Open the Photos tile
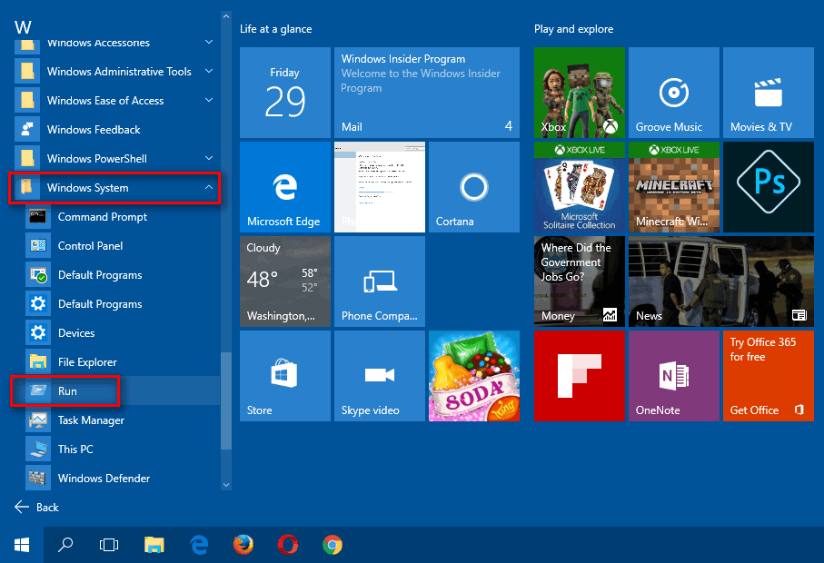The image size is (824, 563). tap(380, 187)
